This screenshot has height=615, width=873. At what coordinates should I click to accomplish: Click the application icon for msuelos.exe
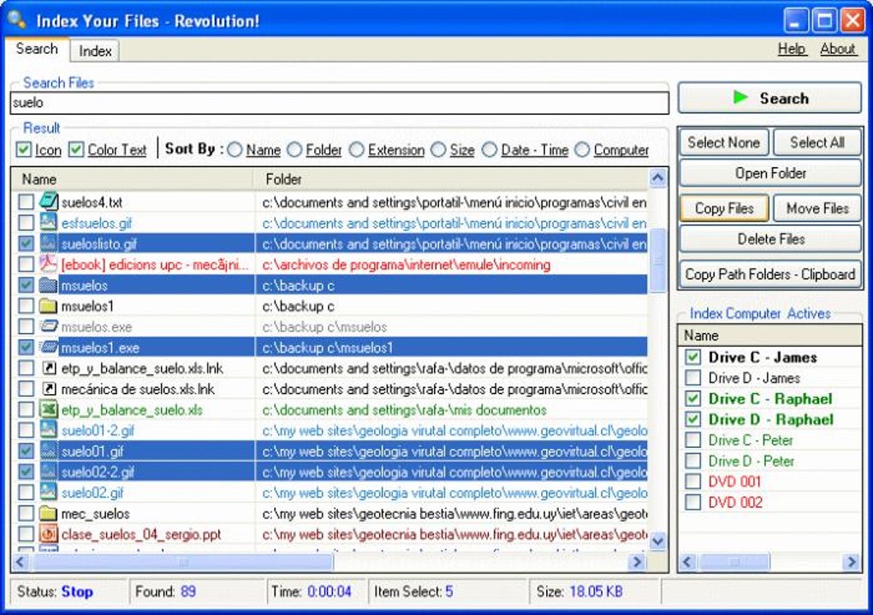[x=49, y=325]
